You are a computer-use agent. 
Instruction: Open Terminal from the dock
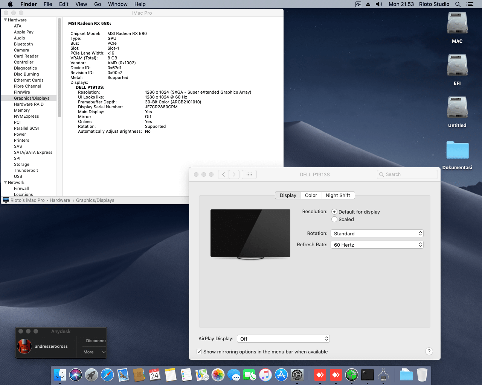[x=368, y=375]
